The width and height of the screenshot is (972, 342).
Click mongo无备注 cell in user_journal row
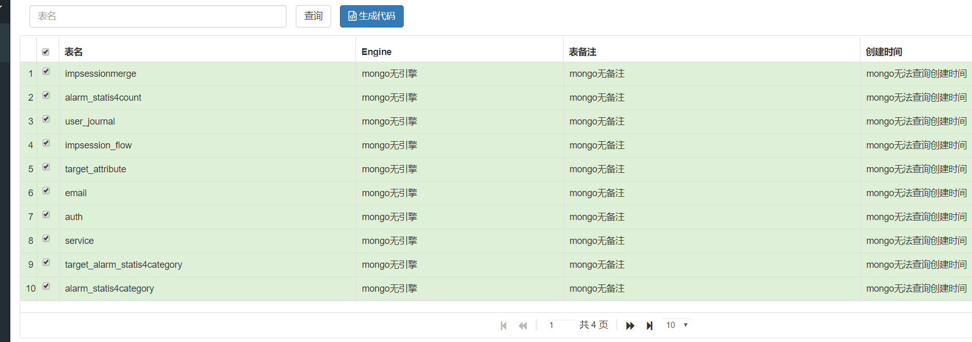tap(597, 121)
